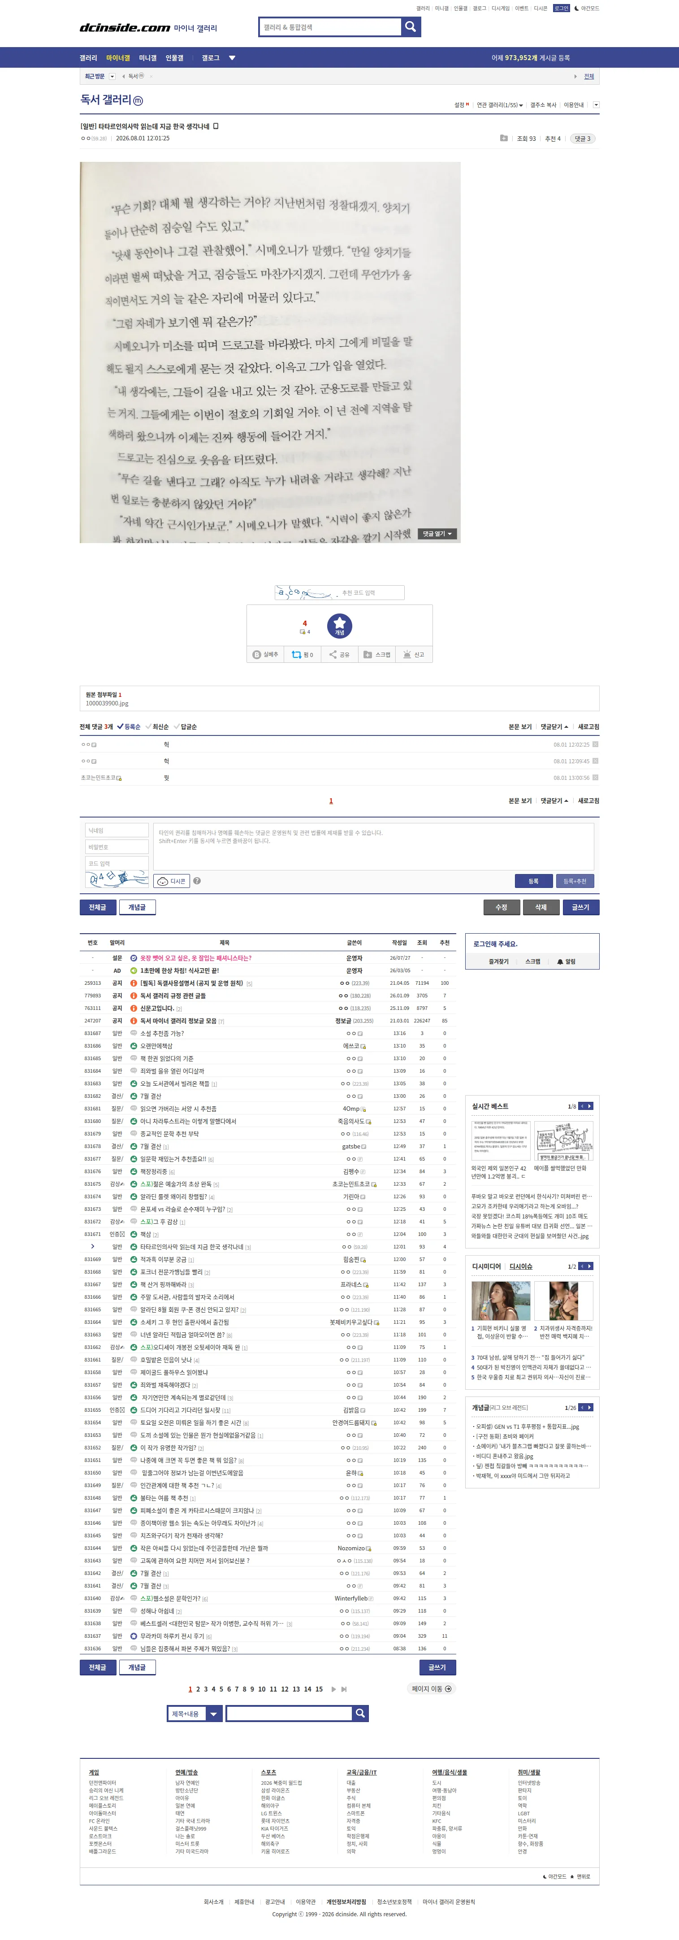Click the help question mark beside 디시콘
Image resolution: width=679 pixels, height=1940 pixels.
click(x=197, y=880)
